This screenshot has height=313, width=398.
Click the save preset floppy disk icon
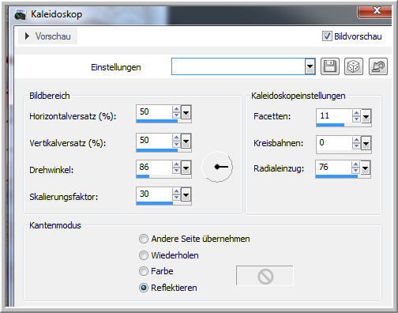(330, 66)
